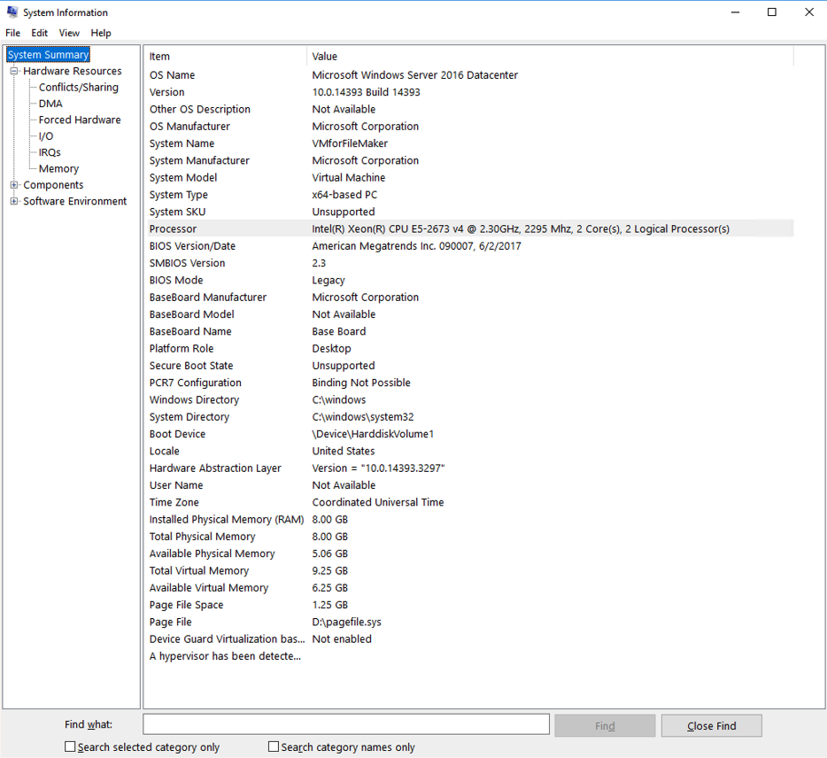Open the IRQs category

click(x=50, y=152)
